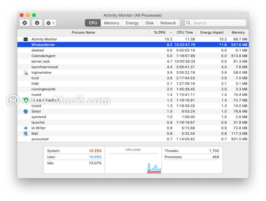266x201 pixels.
Task: Select the loginwindow process name
Action: 41,72
